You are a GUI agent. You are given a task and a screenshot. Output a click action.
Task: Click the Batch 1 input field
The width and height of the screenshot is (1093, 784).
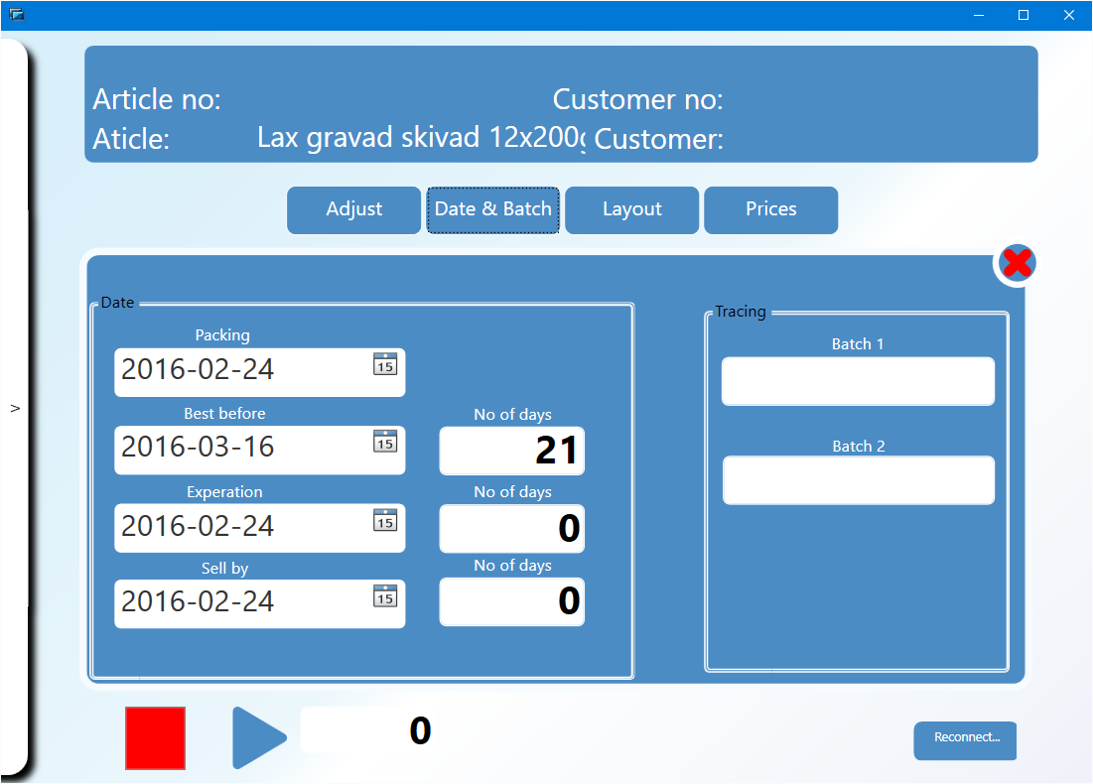[x=858, y=381]
